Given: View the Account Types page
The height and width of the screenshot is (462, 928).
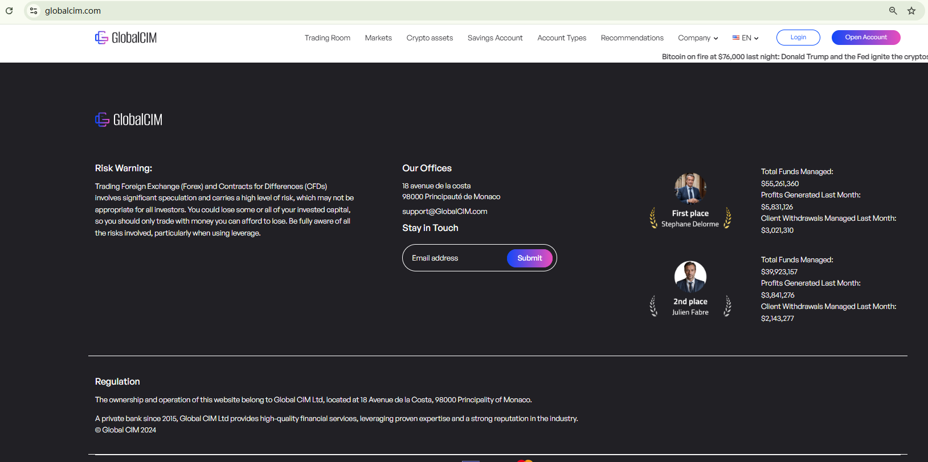Looking at the screenshot, I should click(562, 38).
